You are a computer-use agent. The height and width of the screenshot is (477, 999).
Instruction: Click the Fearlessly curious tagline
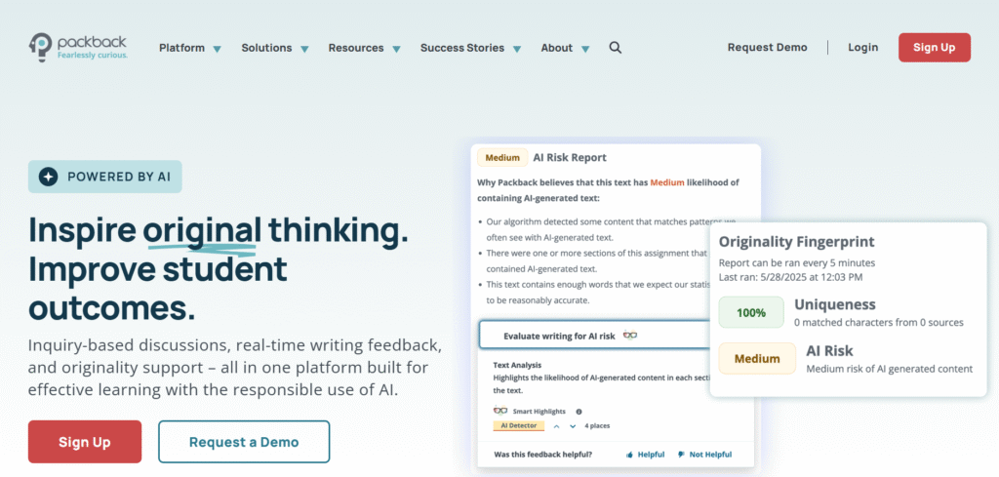pos(93,56)
